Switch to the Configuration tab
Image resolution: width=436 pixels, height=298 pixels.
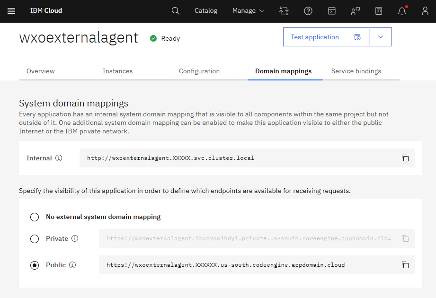tap(209, 71)
